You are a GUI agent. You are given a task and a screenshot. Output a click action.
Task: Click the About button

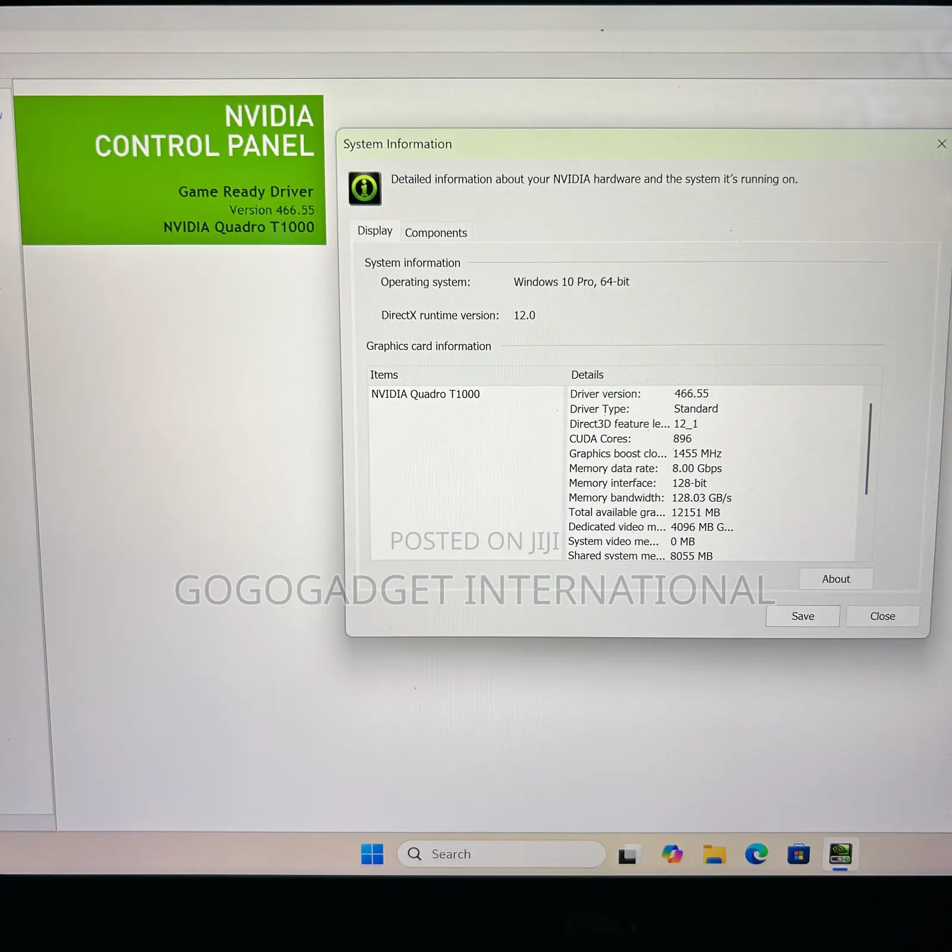(x=836, y=579)
